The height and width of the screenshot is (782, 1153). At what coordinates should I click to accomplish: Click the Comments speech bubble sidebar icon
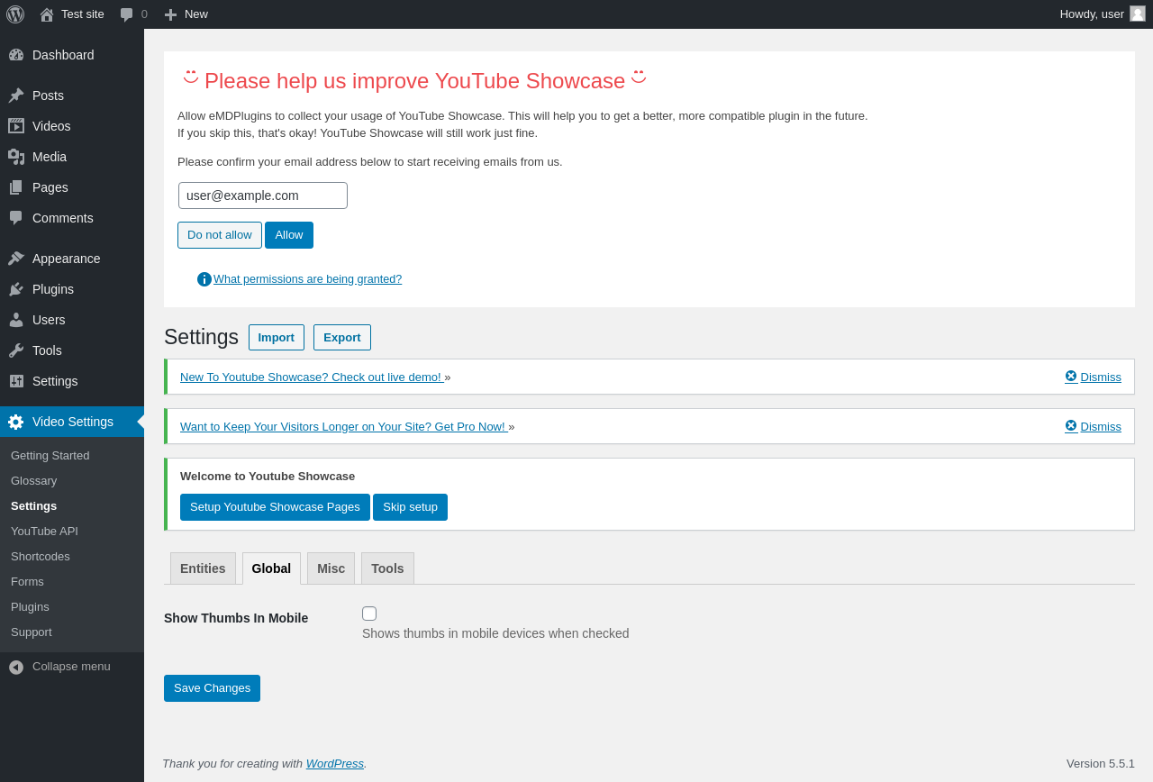[16, 218]
